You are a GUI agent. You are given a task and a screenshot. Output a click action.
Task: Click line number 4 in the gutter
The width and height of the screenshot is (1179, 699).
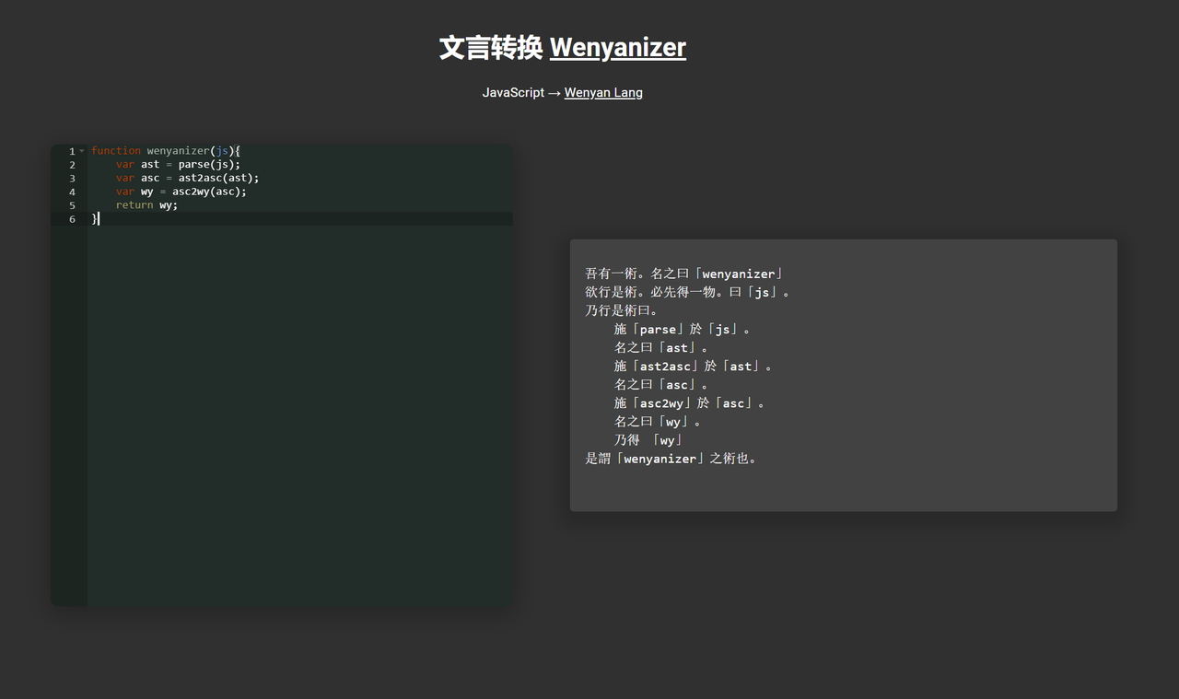pos(72,192)
